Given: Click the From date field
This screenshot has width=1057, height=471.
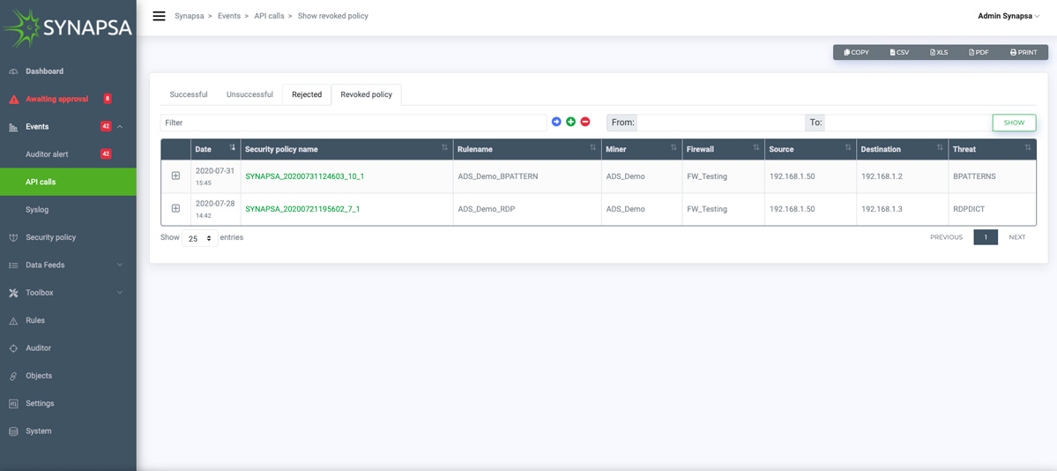Looking at the screenshot, I should pos(720,123).
